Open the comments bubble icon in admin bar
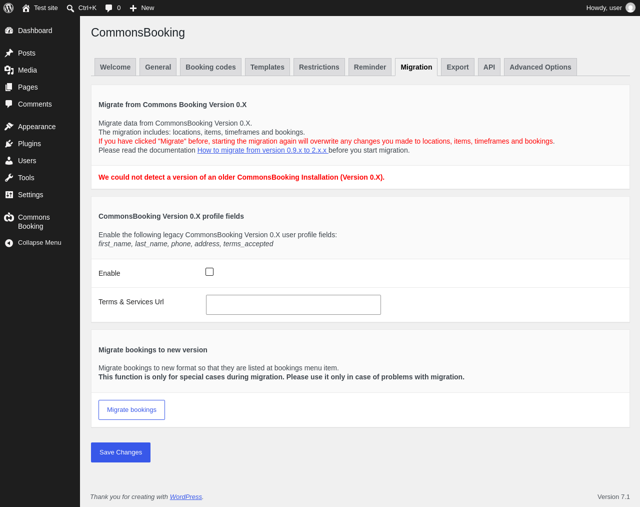Screen dimensions: 640x507 pos(109,8)
